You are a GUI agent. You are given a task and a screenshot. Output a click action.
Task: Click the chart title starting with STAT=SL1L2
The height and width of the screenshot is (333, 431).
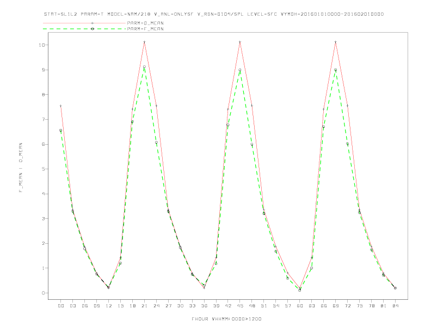(x=214, y=14)
